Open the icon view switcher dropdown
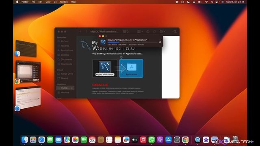 (126, 32)
